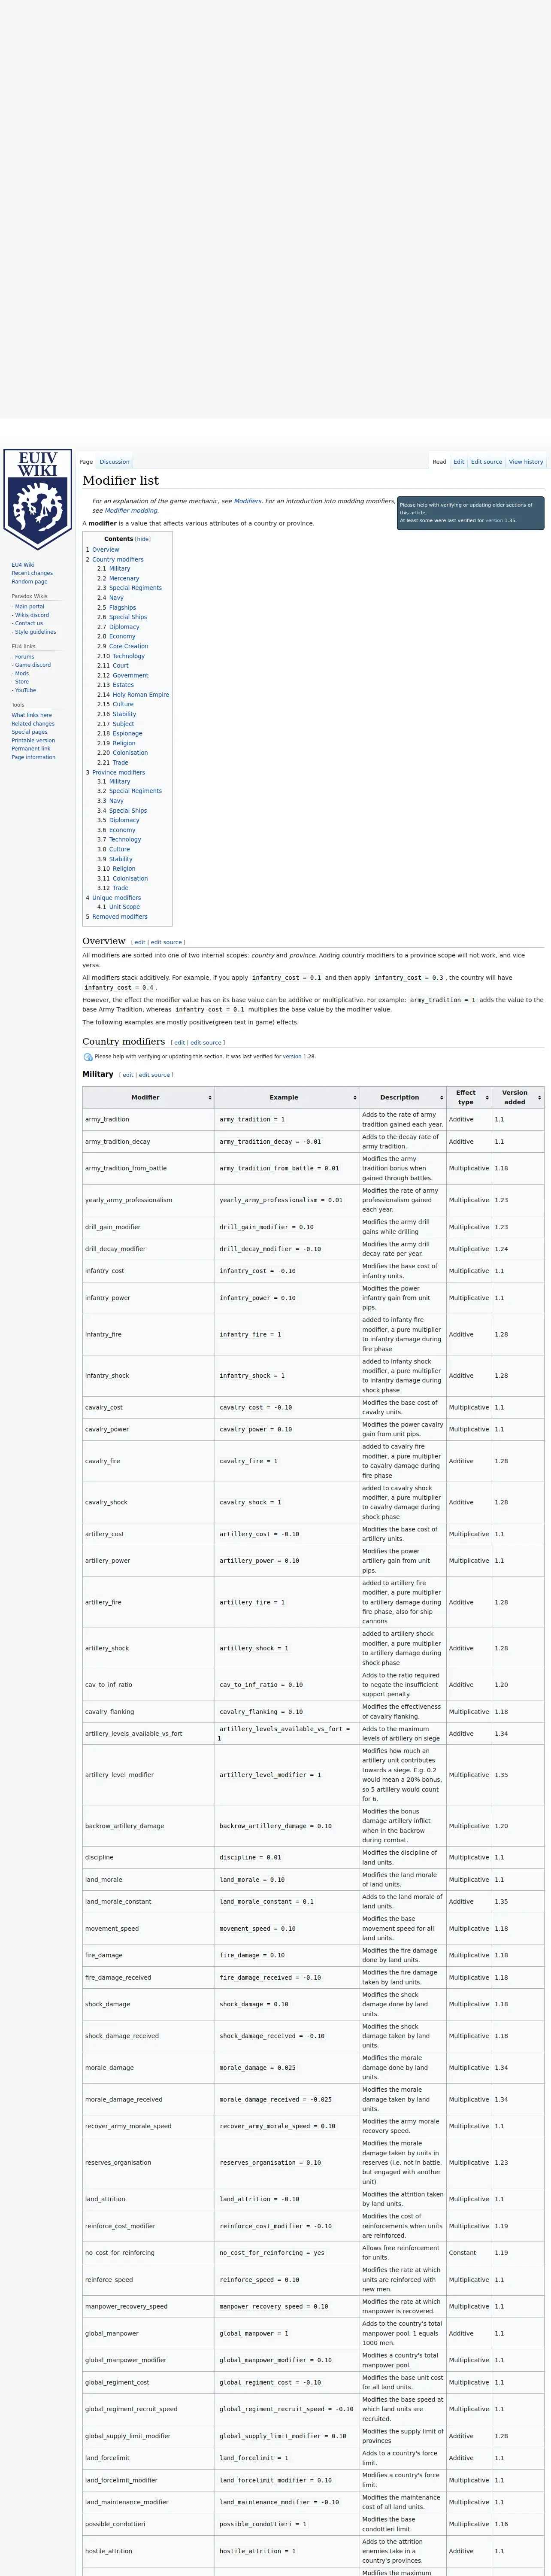
Task: Open the Discussion tab
Action: 115,462
